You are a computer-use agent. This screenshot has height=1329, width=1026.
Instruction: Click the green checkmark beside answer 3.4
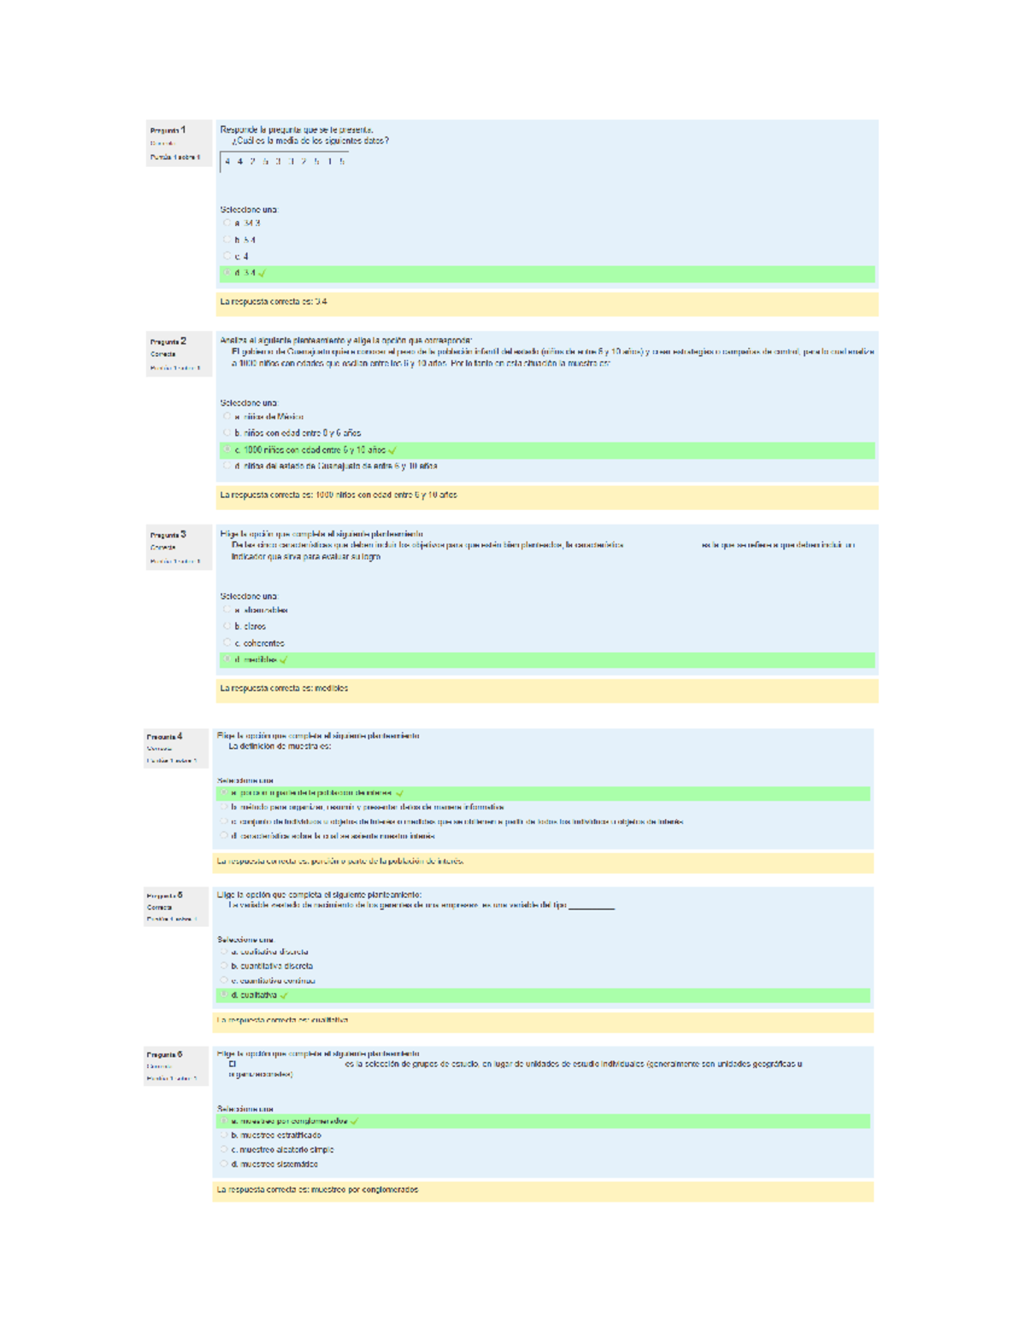(x=262, y=274)
